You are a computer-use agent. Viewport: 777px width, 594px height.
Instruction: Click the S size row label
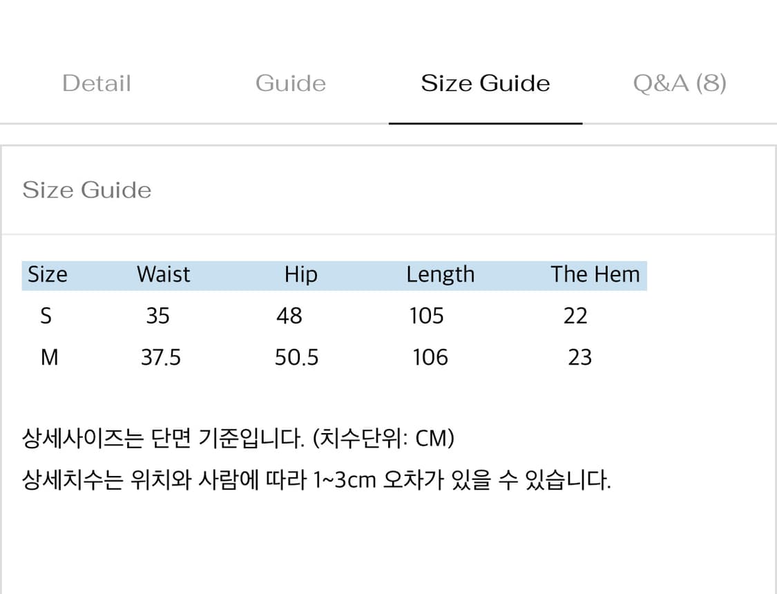(46, 316)
